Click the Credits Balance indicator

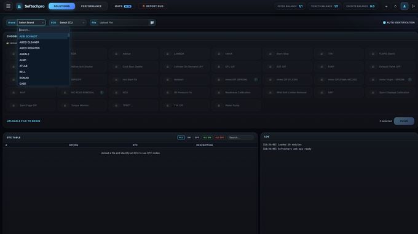pyautogui.click(x=360, y=6)
